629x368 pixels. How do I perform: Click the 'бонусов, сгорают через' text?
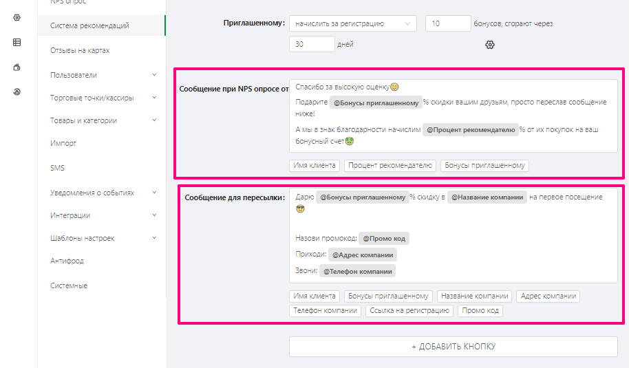point(513,23)
